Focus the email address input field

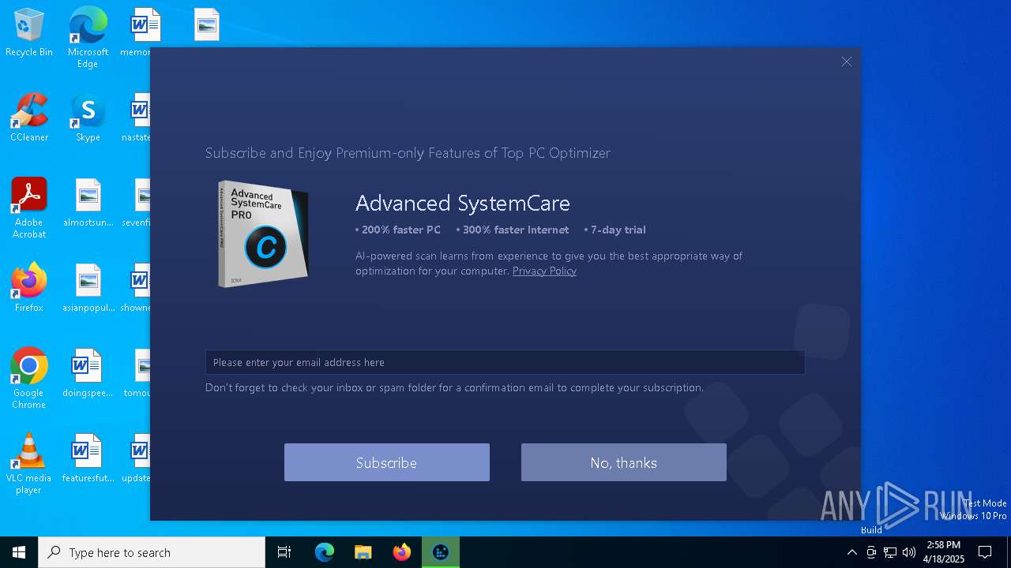coord(505,362)
